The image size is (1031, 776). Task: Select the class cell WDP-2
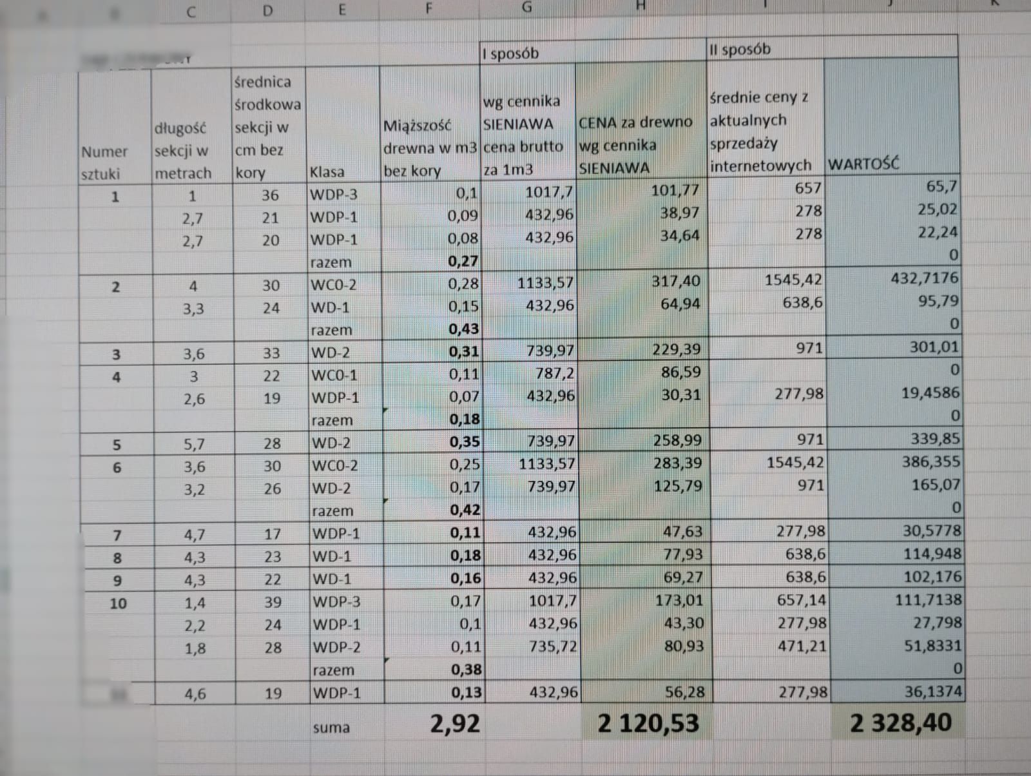348,647
